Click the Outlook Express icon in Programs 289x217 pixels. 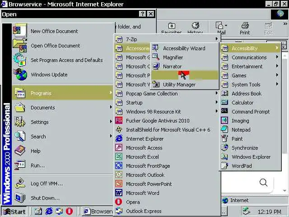click(x=119, y=211)
